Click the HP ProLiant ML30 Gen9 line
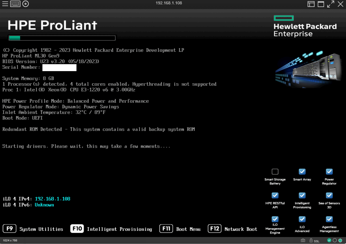 (x=31, y=56)
